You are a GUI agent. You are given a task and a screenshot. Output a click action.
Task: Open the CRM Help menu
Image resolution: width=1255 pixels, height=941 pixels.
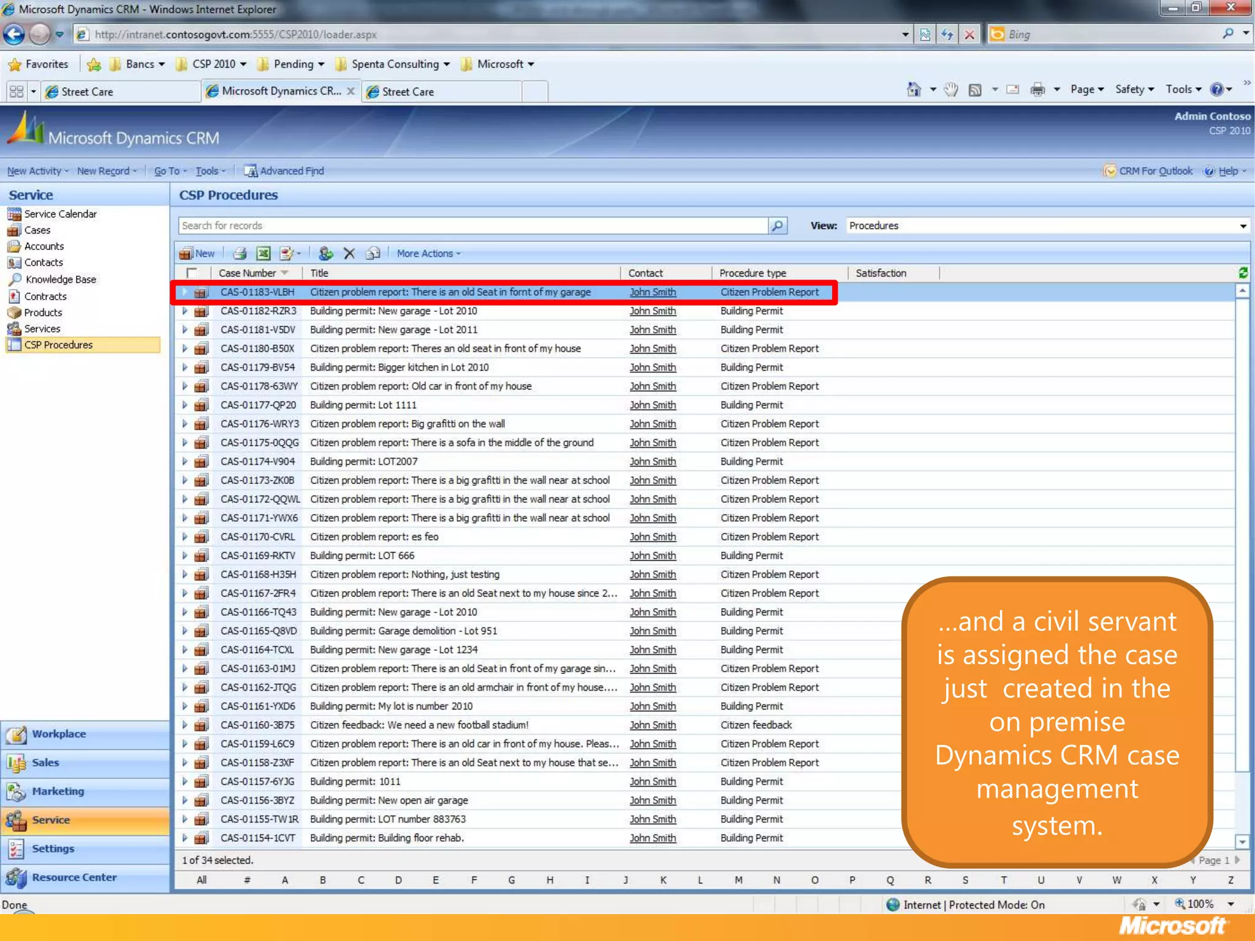pyautogui.click(x=1225, y=171)
